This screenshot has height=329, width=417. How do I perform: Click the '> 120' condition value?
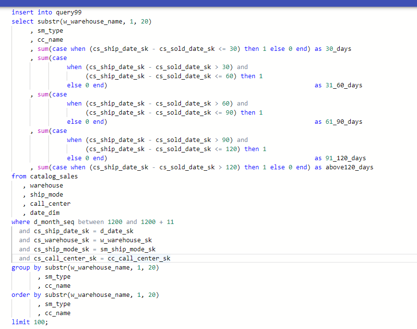click(227, 167)
